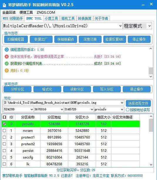
Task: Open the 便捷工具 menu
Action: pyautogui.click(x=26, y=12)
